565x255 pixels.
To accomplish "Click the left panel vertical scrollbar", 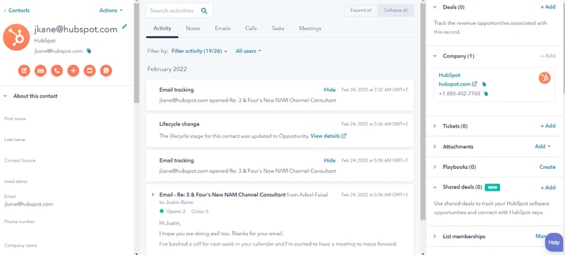I will point(136,54).
